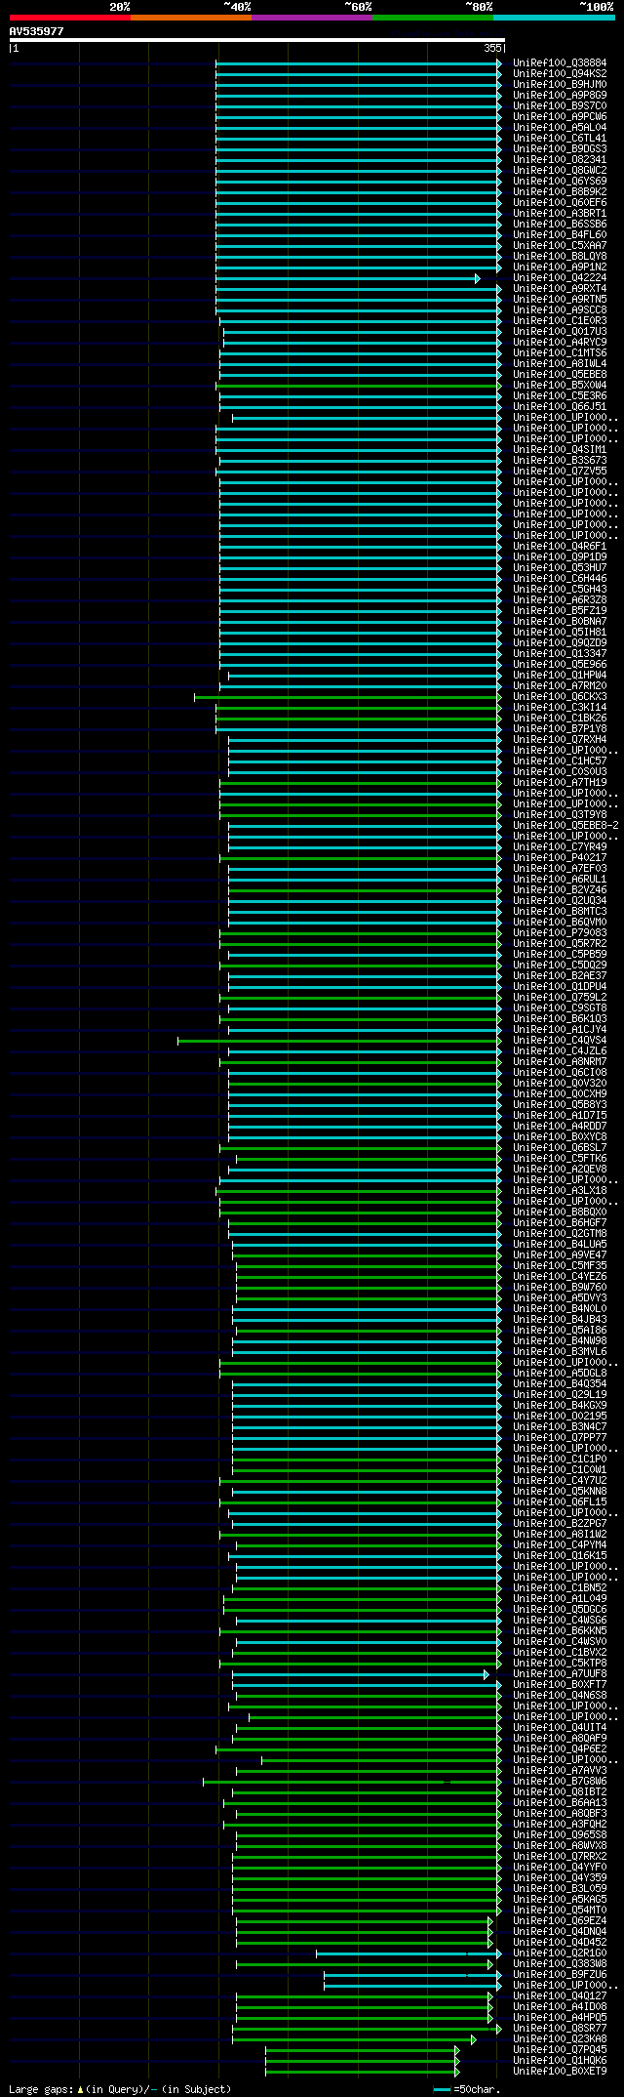
Task: Open UniRef100_Q66J51 entry
Action: (560, 407)
